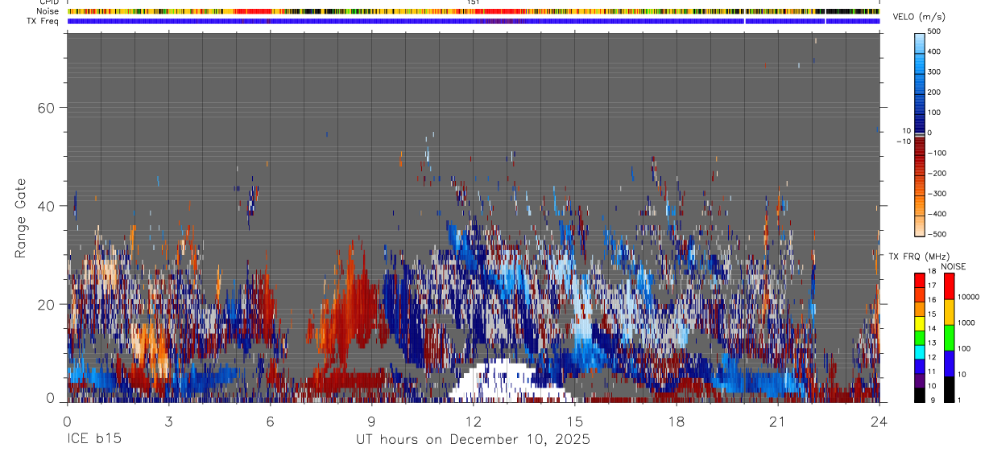Screen dimensions: 989x456
Task: Click the y-axis tick label 60
Action: click(46, 108)
